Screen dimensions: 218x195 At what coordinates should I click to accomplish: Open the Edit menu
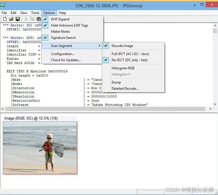13,13
